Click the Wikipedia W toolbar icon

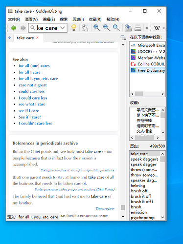coord(157,28)
